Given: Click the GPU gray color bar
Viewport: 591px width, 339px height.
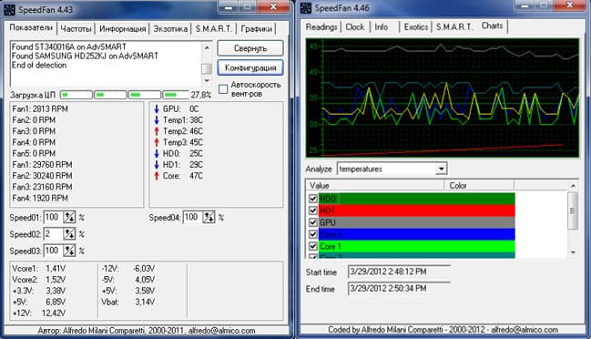Looking at the screenshot, I should (417, 222).
